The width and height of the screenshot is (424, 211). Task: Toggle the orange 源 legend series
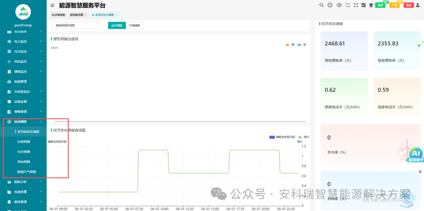tap(290, 45)
